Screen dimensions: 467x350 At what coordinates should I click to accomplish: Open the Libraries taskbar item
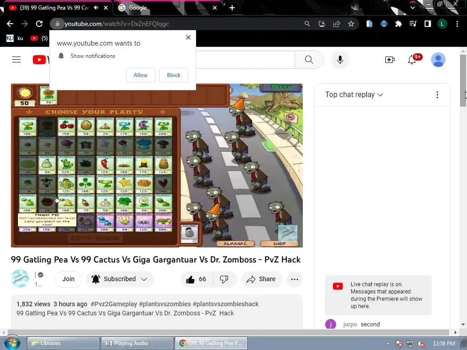(63, 343)
